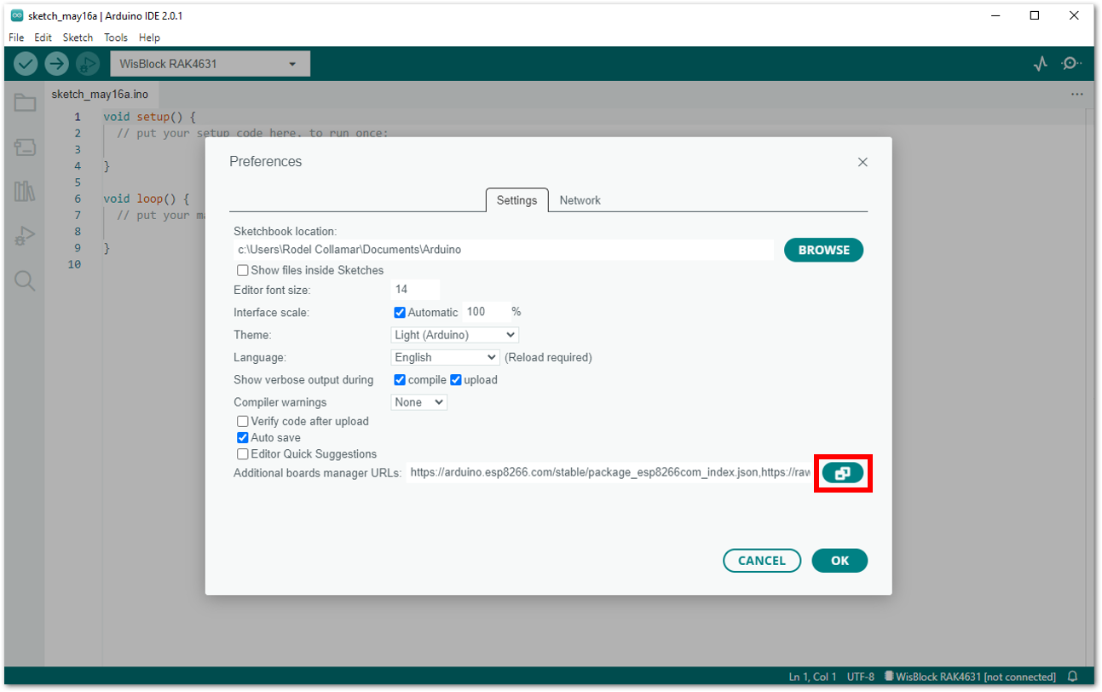Open the Edit menu
The image size is (1102, 692).
43,37
